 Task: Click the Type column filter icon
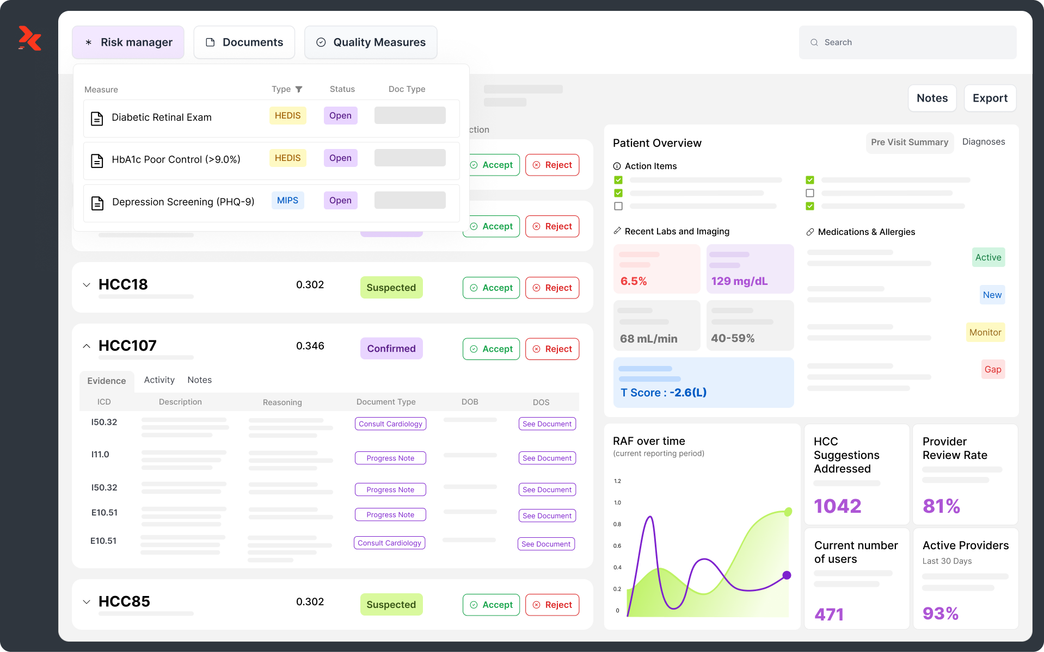tap(299, 89)
